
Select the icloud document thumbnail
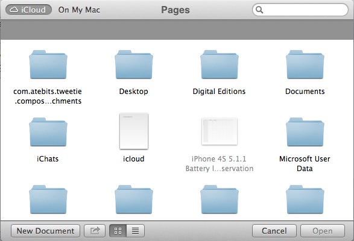click(x=134, y=131)
